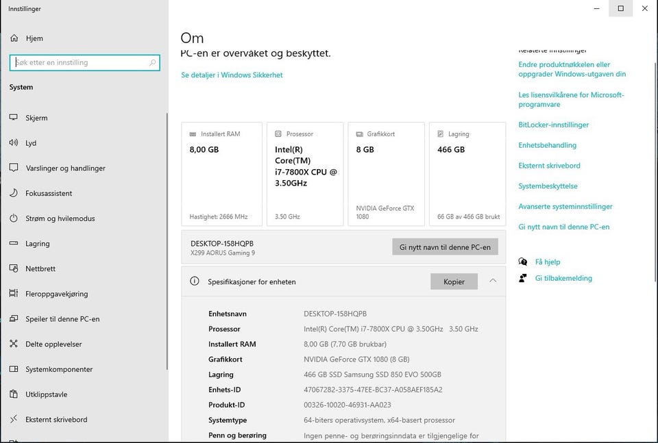Click the Lyd speaker icon

pyautogui.click(x=14, y=142)
